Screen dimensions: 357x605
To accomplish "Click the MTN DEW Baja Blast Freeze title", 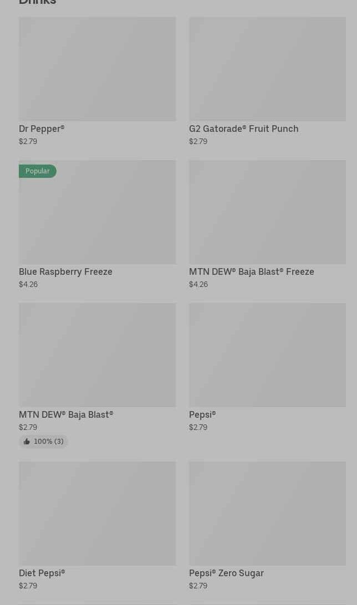I will tap(252, 271).
